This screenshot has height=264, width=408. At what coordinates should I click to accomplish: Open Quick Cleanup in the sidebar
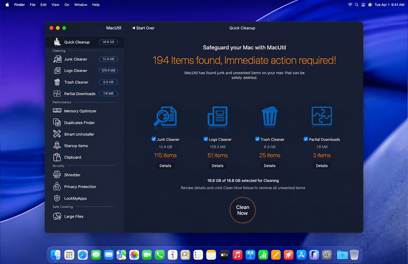(x=84, y=42)
